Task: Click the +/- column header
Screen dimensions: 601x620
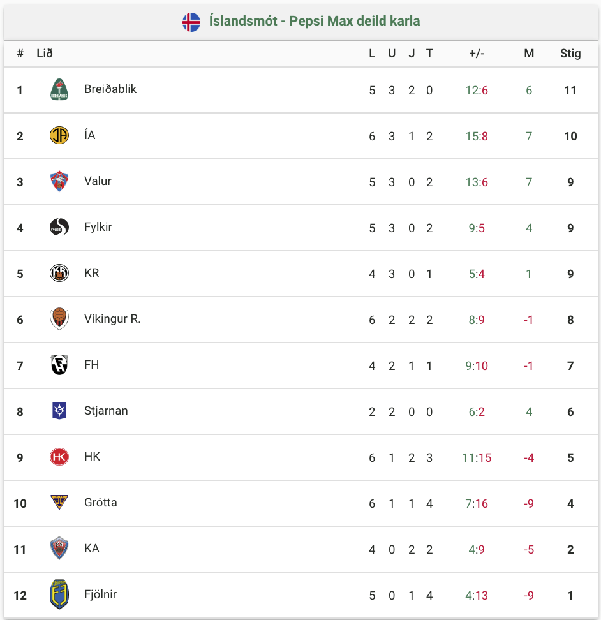Action: [x=477, y=54]
